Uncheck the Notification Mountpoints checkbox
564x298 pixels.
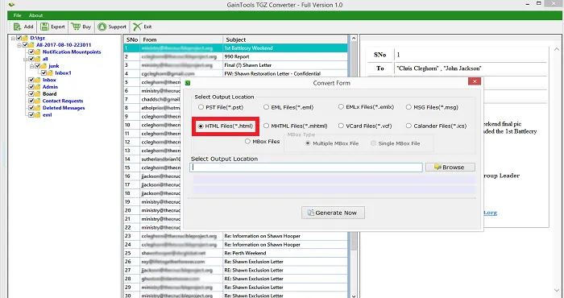pyautogui.click(x=31, y=52)
